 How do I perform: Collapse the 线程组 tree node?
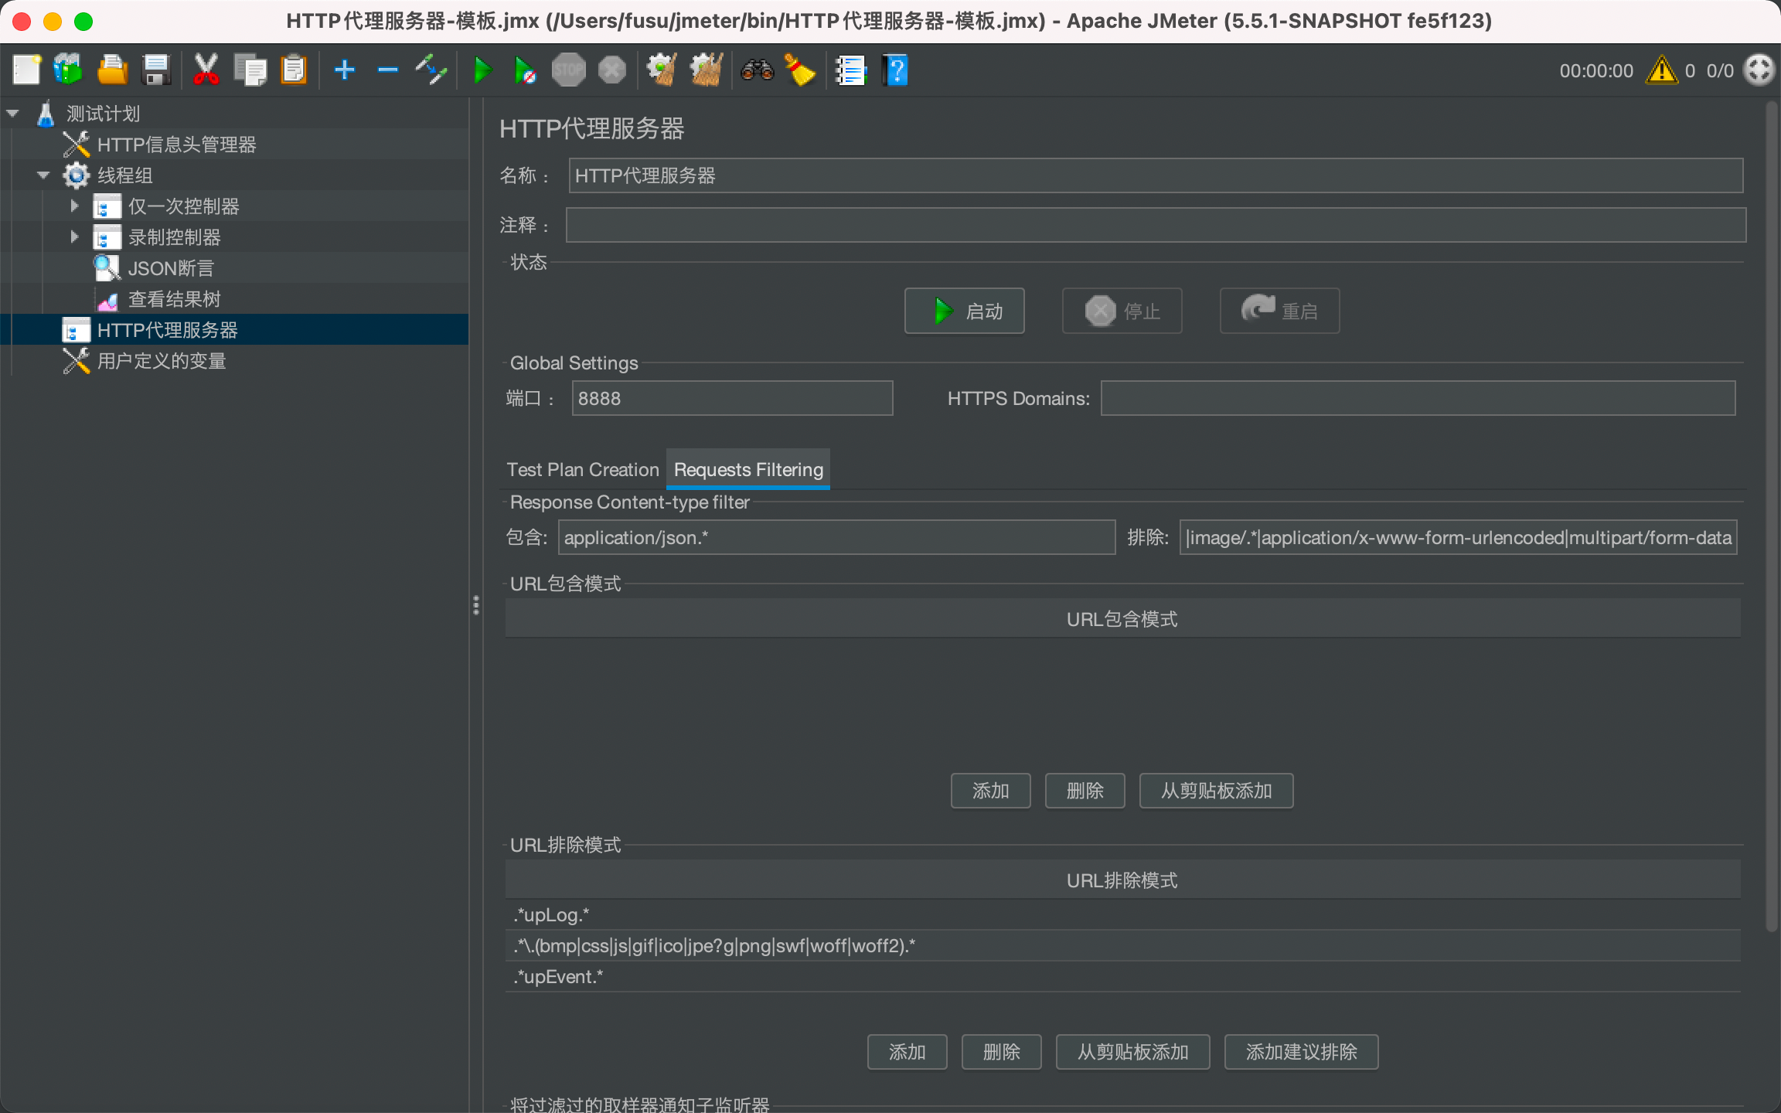click(43, 175)
